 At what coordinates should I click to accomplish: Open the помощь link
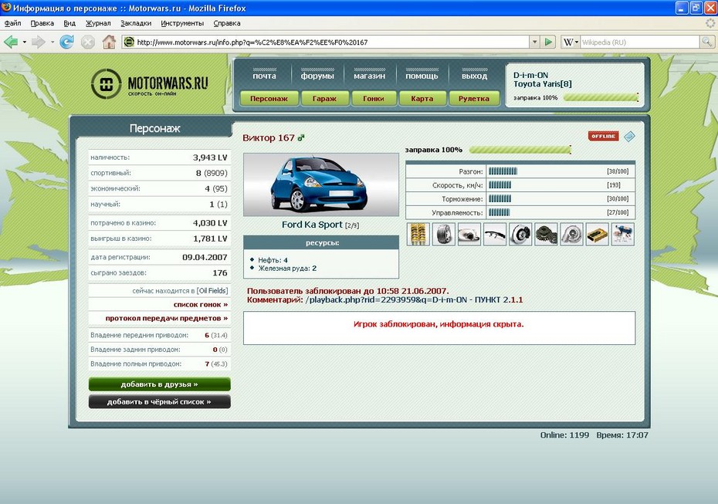(x=422, y=76)
